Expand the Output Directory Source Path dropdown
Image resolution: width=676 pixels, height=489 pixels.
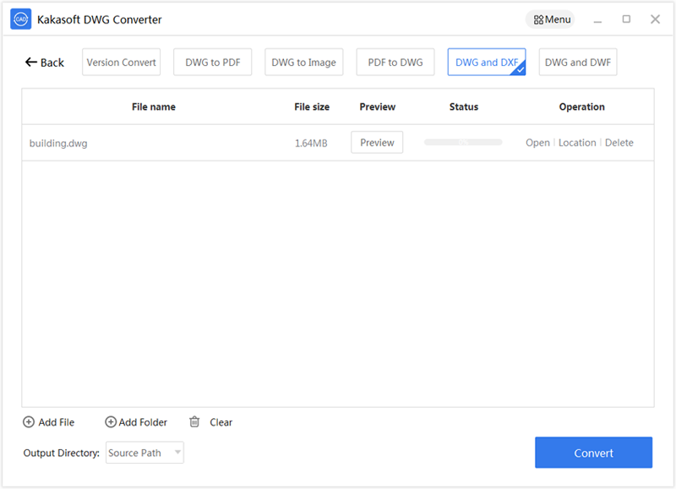coord(144,453)
